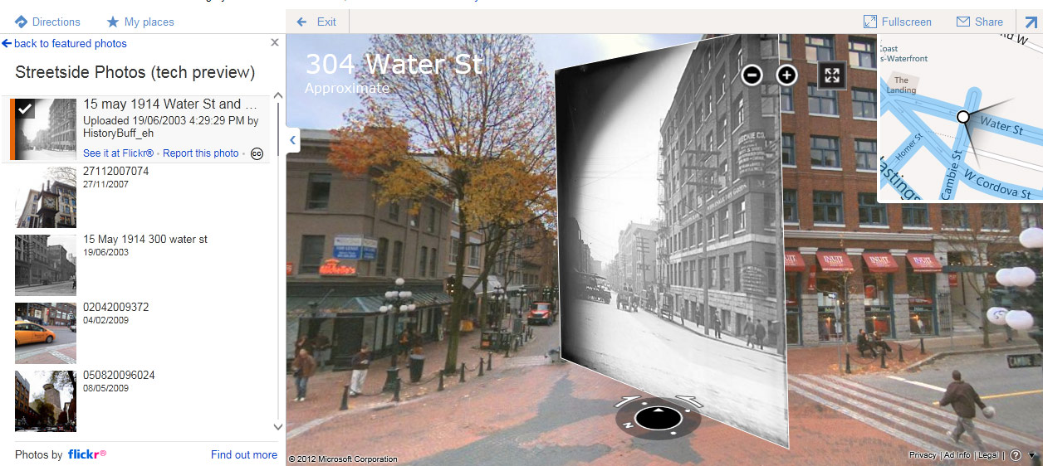This screenshot has width=1043, height=466.
Task: Close the Streetside Photos panel
Action: point(275,43)
